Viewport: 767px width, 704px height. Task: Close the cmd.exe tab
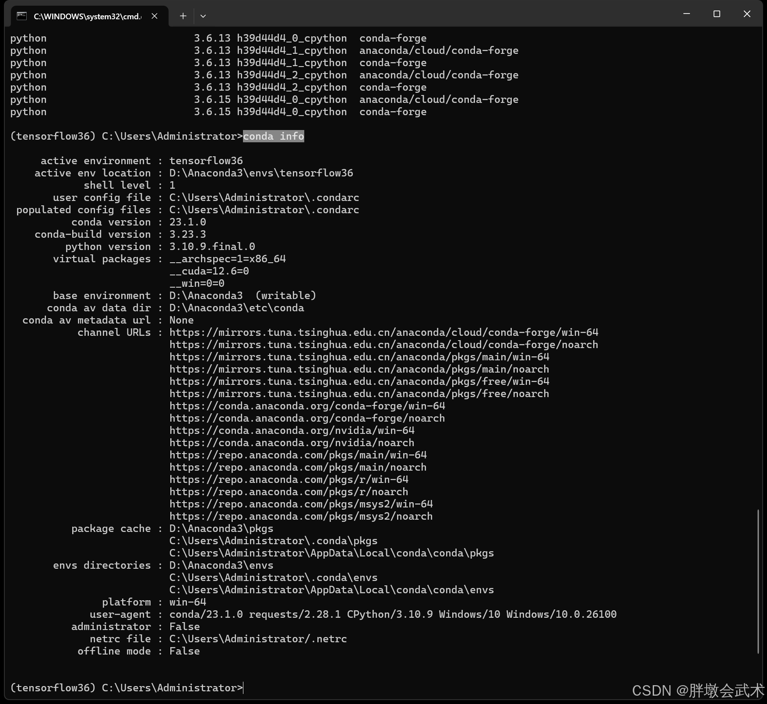point(155,16)
